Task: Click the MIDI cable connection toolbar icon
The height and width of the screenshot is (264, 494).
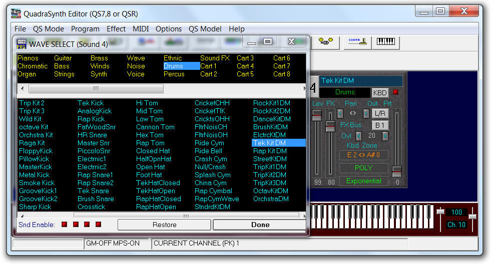Action: click(326, 42)
